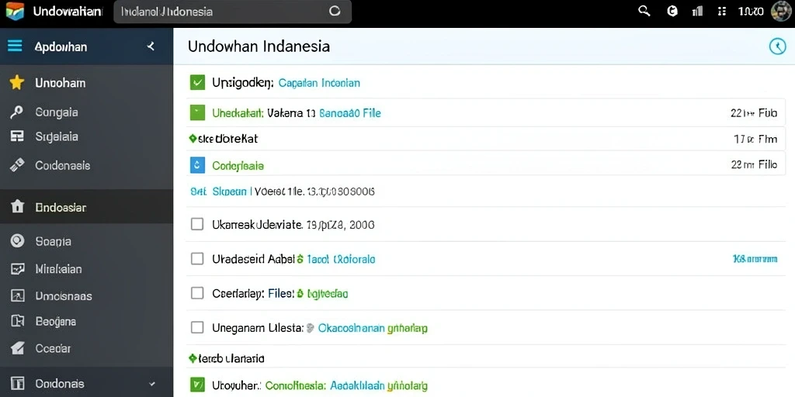795x397 pixels.
Task: Click the grid icon beside Srgaiaia
Action: [x=17, y=136]
